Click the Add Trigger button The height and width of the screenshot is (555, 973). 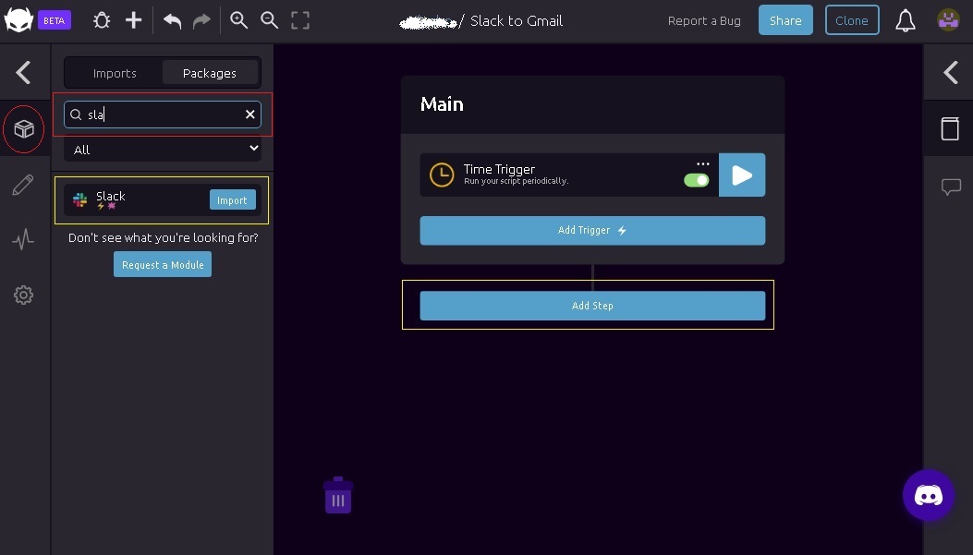tap(592, 230)
